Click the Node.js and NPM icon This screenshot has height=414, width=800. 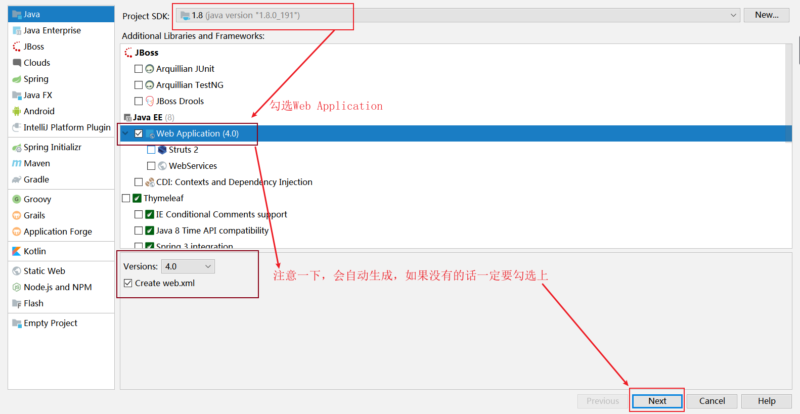coord(17,287)
